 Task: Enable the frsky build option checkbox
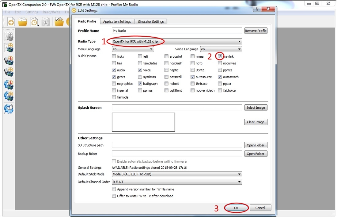point(114,56)
